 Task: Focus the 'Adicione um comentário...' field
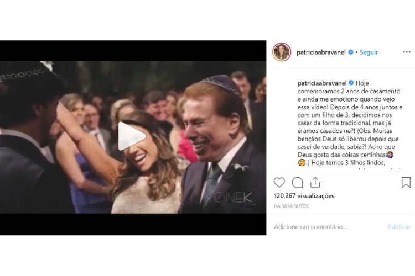click(321, 227)
